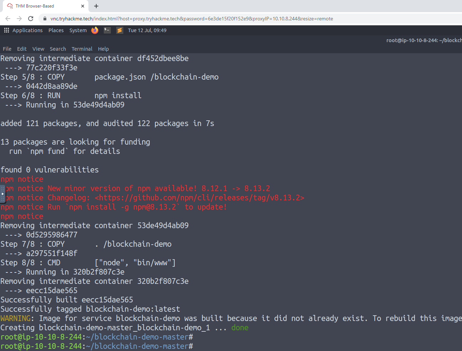Image resolution: width=462 pixels, height=351 pixels.
Task: Click 'Step 6/8 : RUN' line
Action: (71, 96)
